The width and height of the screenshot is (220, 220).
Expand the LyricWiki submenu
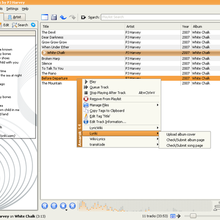[122, 128]
